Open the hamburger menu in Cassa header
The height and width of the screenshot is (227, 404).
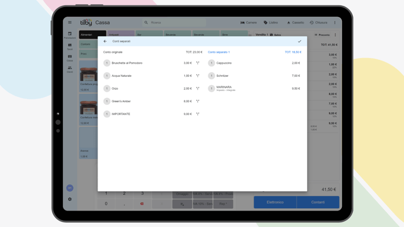tap(70, 22)
